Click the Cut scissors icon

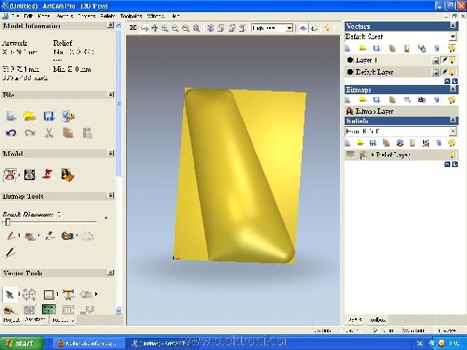[x=49, y=133]
